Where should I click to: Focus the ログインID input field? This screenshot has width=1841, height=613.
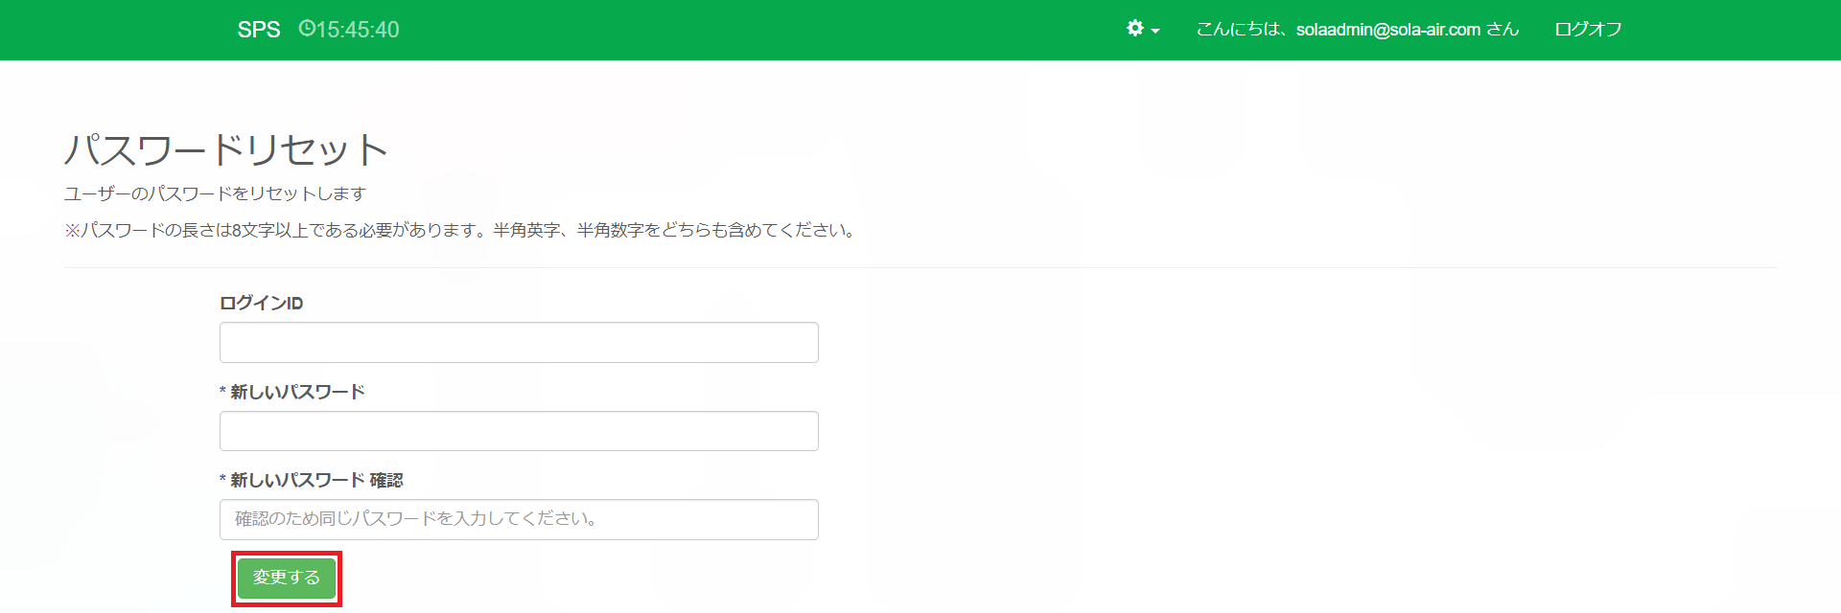point(519,343)
